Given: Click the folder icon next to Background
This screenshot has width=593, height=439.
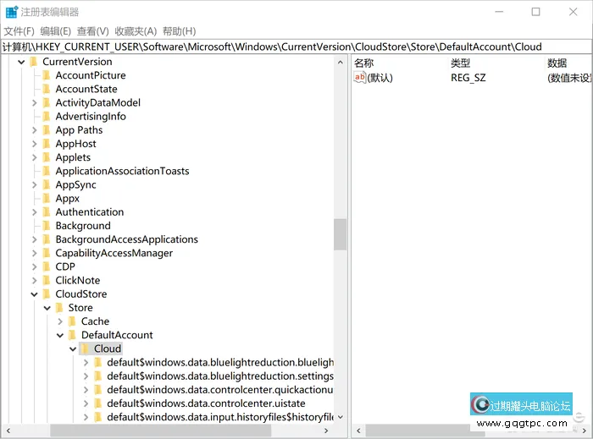Looking at the screenshot, I should 47,226.
